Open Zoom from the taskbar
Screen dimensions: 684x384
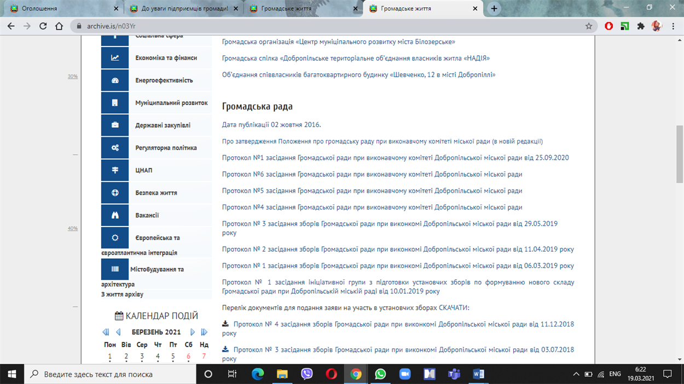point(405,374)
